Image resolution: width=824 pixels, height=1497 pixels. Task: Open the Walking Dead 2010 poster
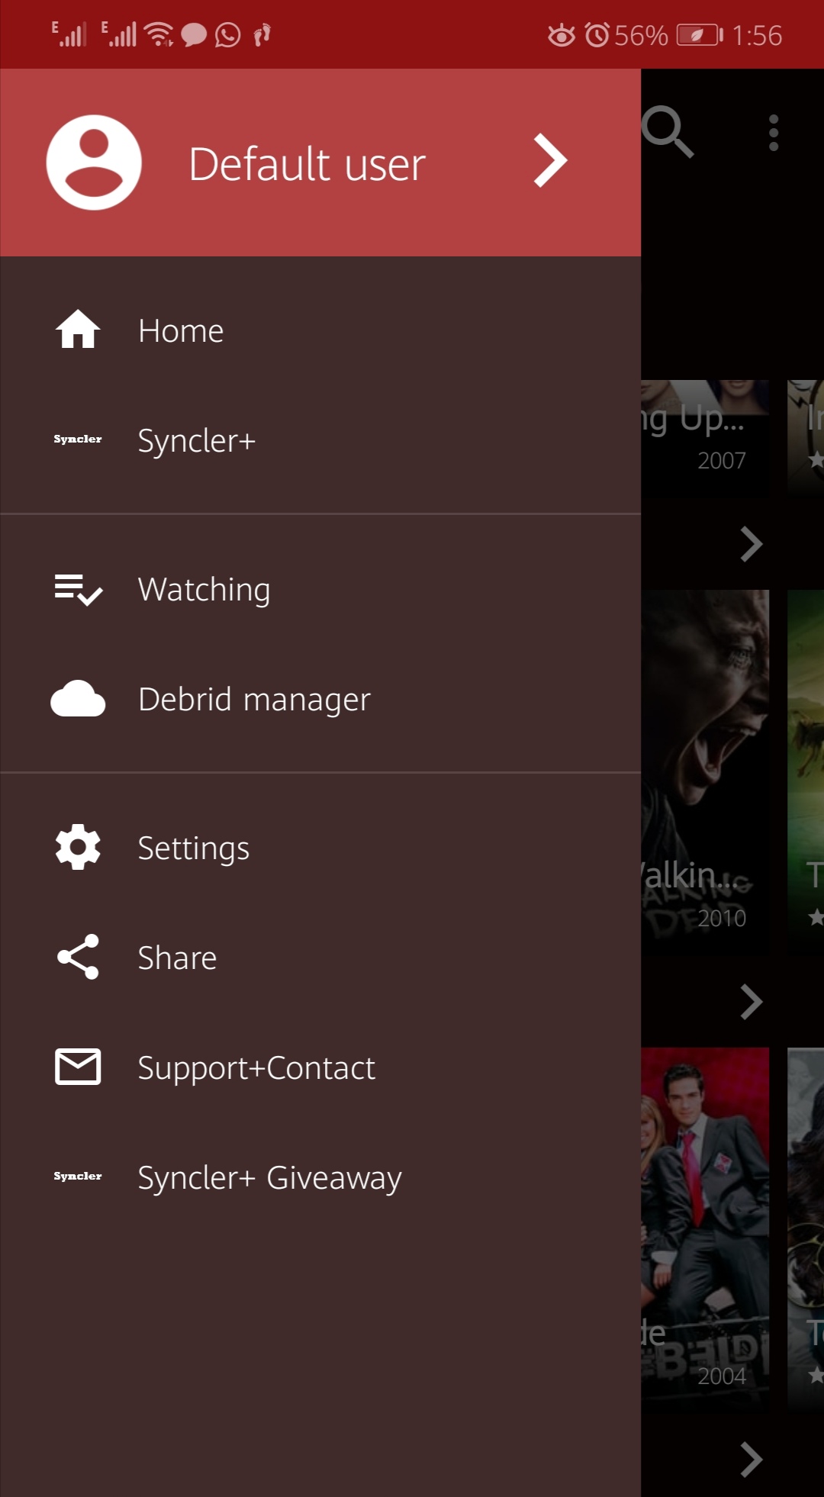pos(705,763)
